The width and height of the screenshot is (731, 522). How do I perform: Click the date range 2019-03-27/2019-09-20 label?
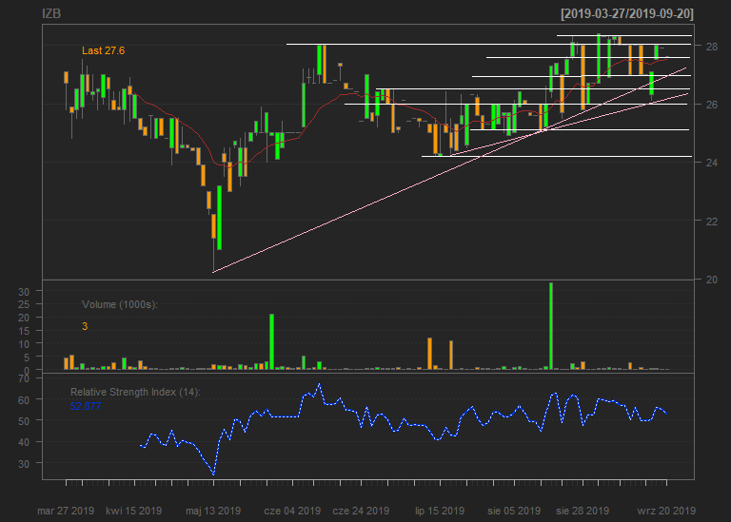point(627,13)
